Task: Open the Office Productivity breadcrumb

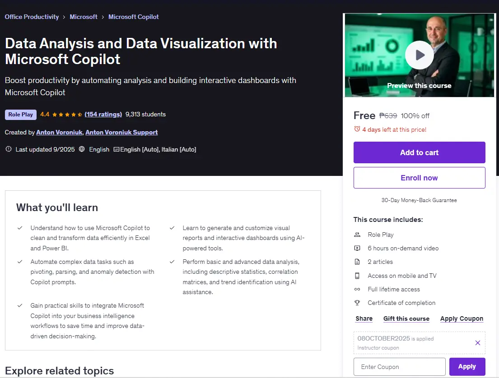Action: tap(32, 17)
